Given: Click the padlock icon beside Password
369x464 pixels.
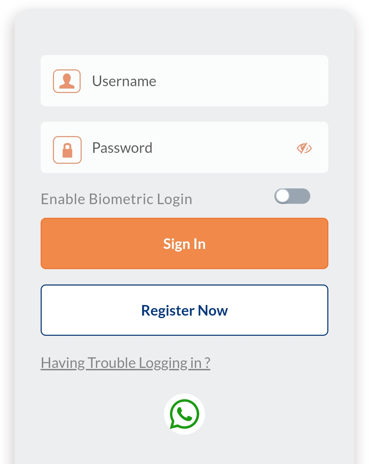Looking at the screenshot, I should 67,150.
